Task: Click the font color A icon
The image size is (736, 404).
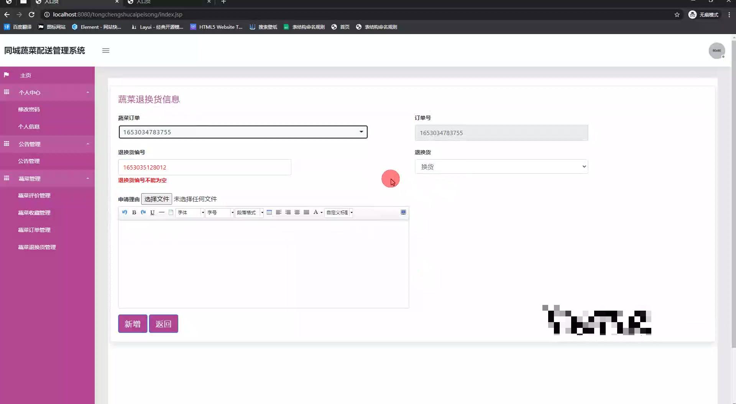Action: (315, 212)
